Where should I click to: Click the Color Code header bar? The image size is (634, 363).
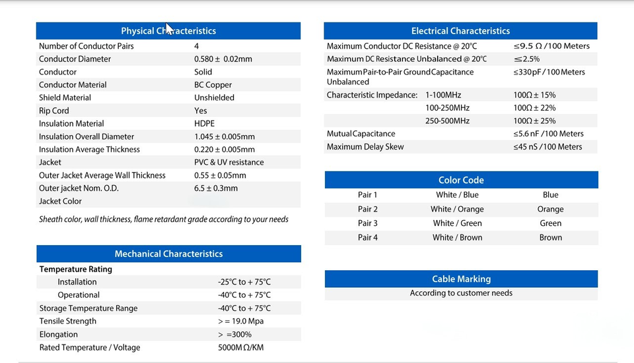[x=462, y=180]
